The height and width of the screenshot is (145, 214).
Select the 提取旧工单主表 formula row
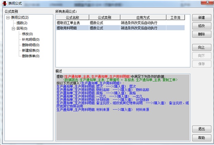[68, 22]
